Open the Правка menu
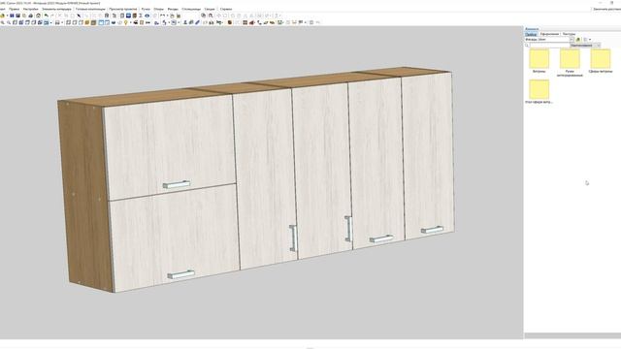This screenshot has height=349, width=621. [15, 9]
